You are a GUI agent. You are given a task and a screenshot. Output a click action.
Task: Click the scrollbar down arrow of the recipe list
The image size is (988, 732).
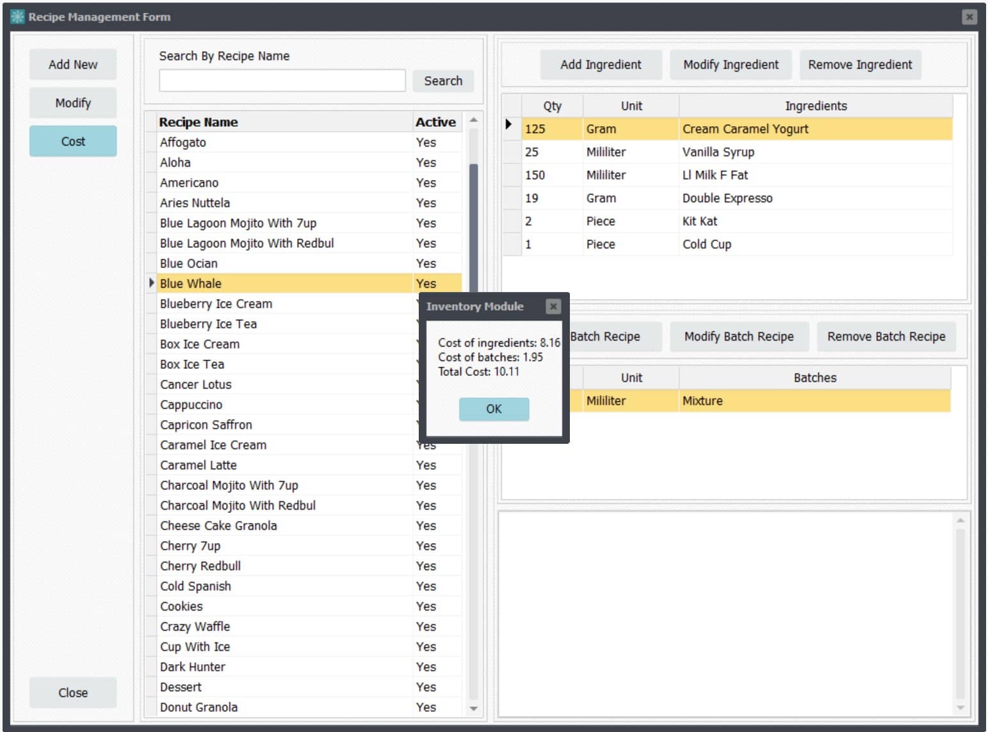[x=474, y=708]
